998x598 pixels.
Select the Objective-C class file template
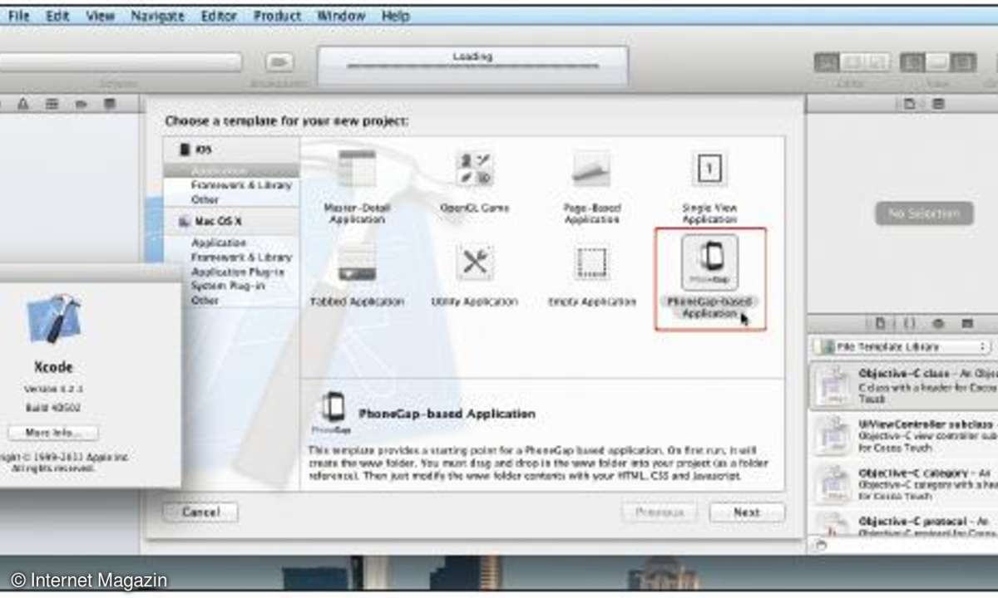click(902, 385)
